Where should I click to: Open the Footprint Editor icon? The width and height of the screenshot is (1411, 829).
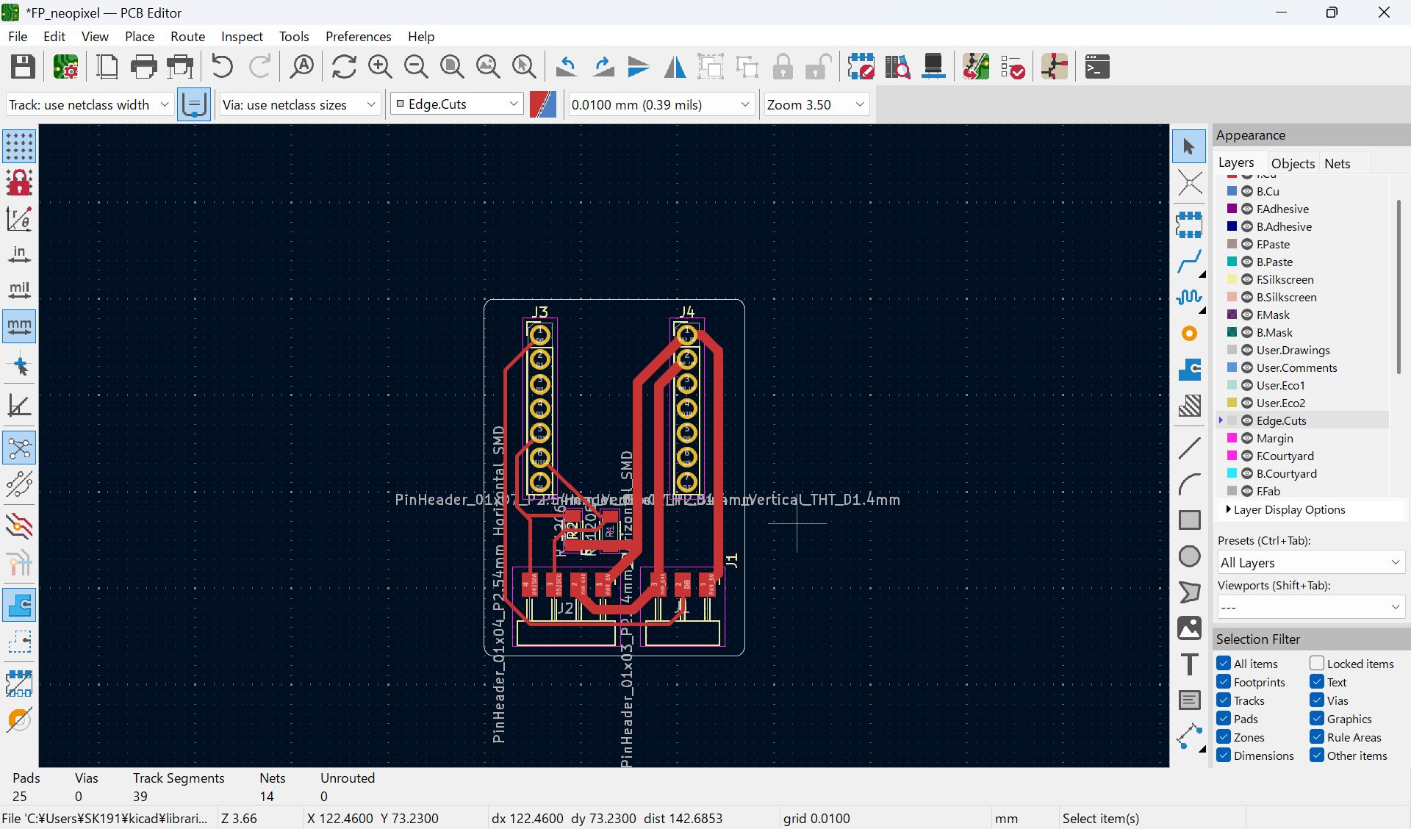coord(861,67)
